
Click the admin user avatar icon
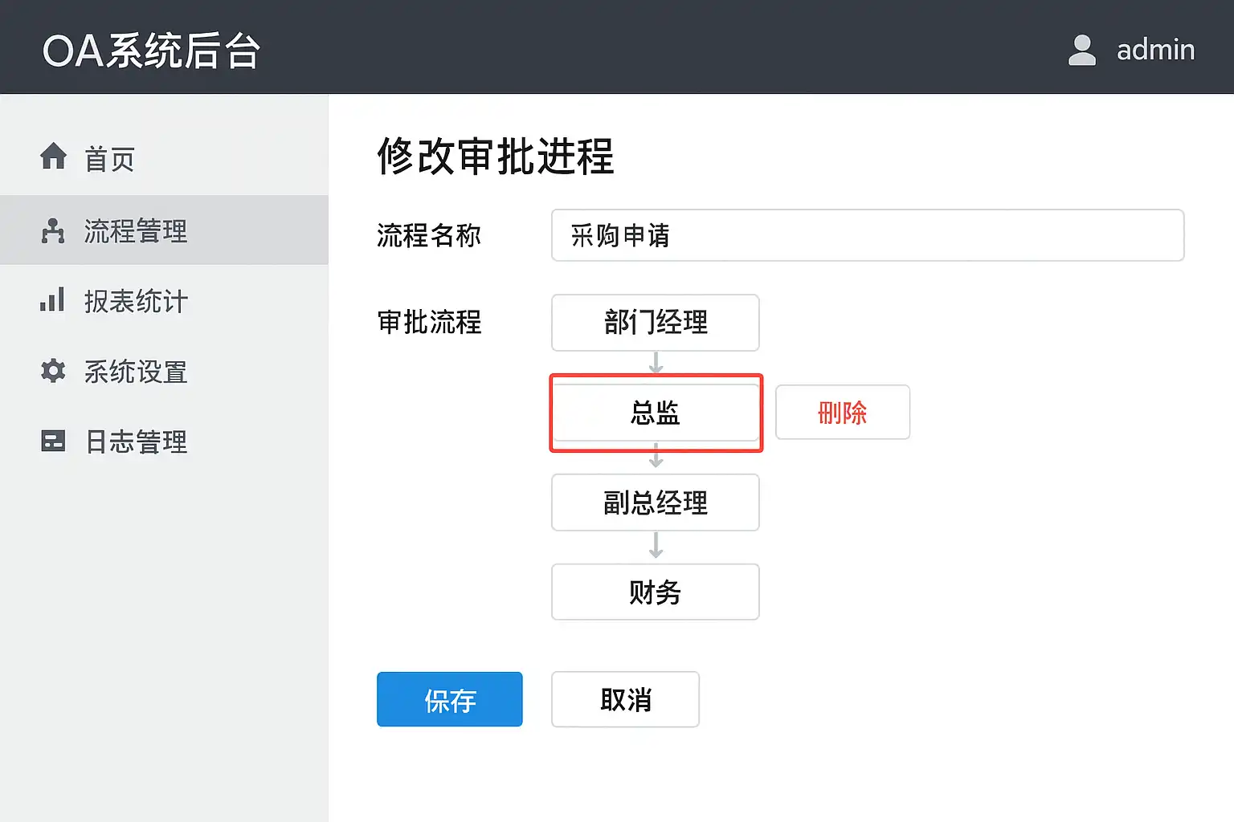pyautogui.click(x=1081, y=50)
